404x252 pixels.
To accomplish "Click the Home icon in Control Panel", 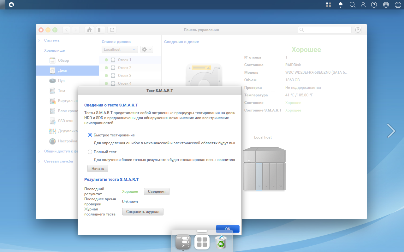I will click(89, 30).
